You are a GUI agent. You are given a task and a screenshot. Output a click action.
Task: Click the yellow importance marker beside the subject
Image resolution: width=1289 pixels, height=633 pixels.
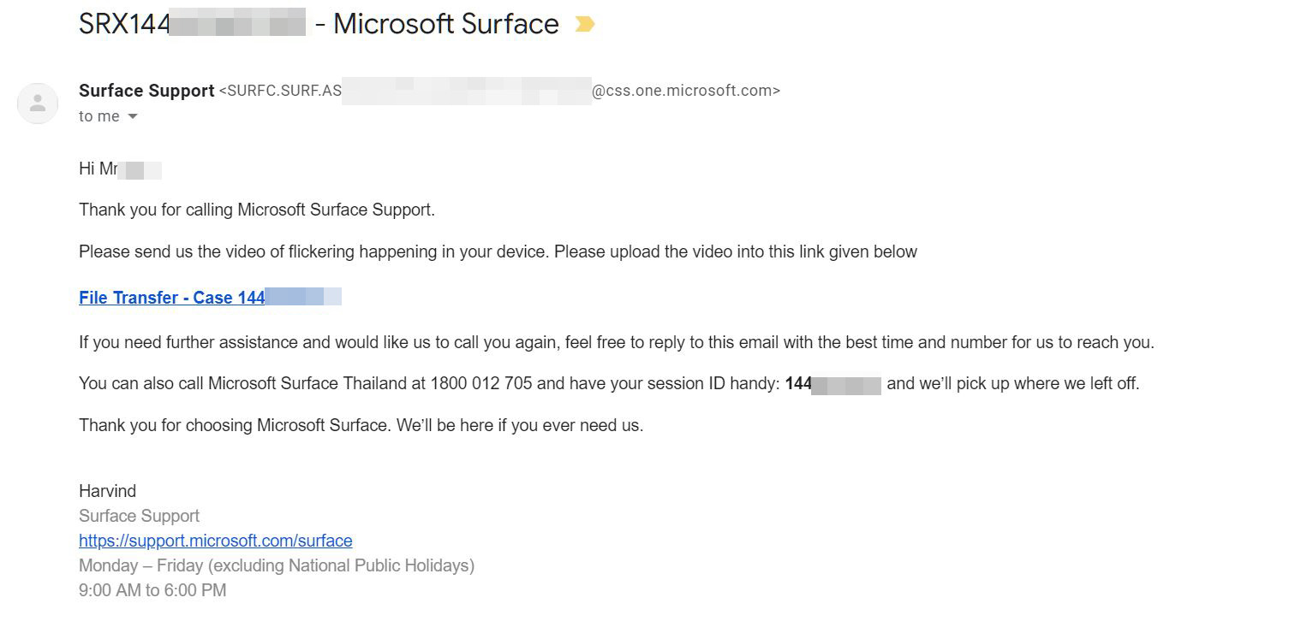pos(585,24)
